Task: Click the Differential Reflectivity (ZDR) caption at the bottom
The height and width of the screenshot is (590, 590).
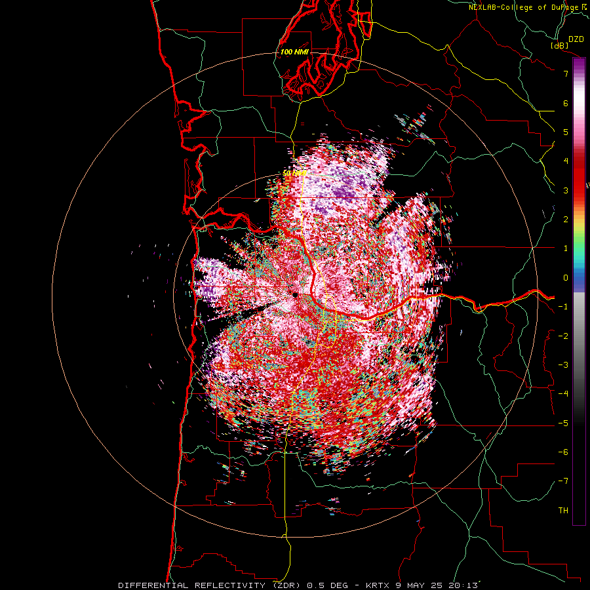Action: tap(298, 585)
